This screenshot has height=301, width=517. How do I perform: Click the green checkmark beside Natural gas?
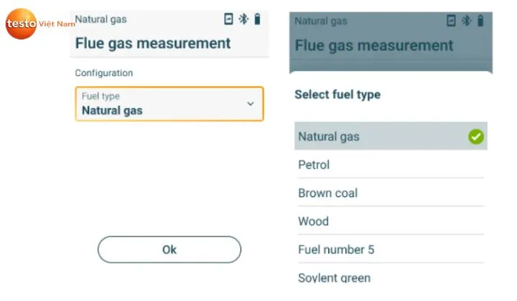[475, 137]
